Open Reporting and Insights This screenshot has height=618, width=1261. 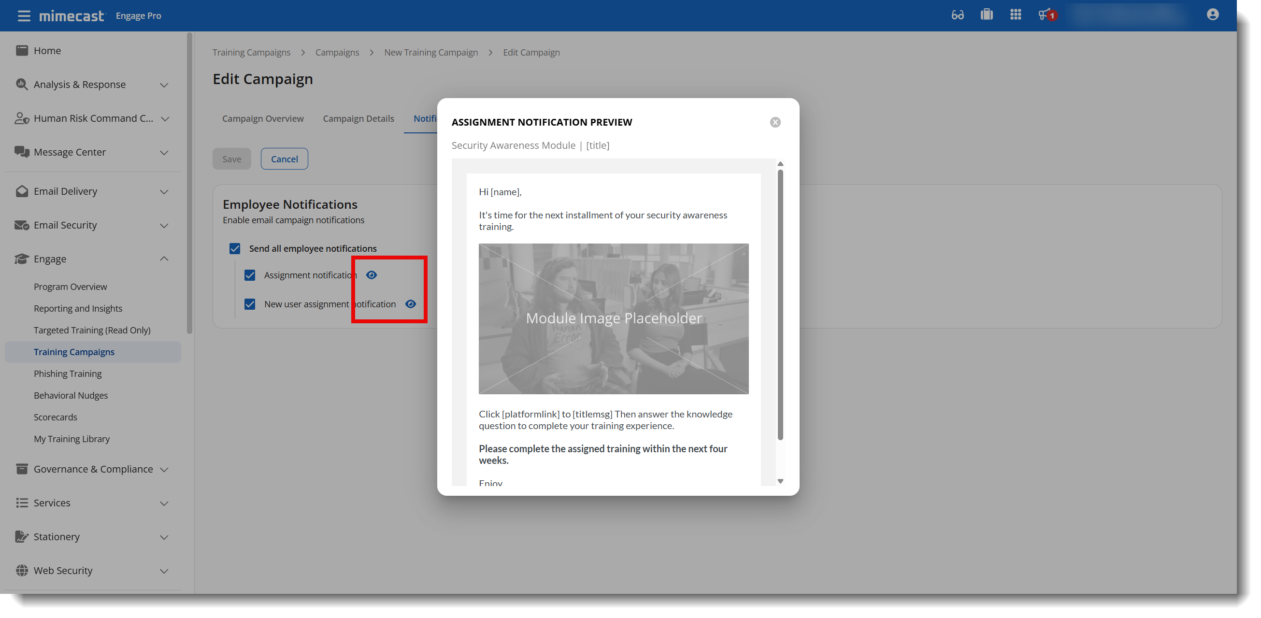pos(78,308)
